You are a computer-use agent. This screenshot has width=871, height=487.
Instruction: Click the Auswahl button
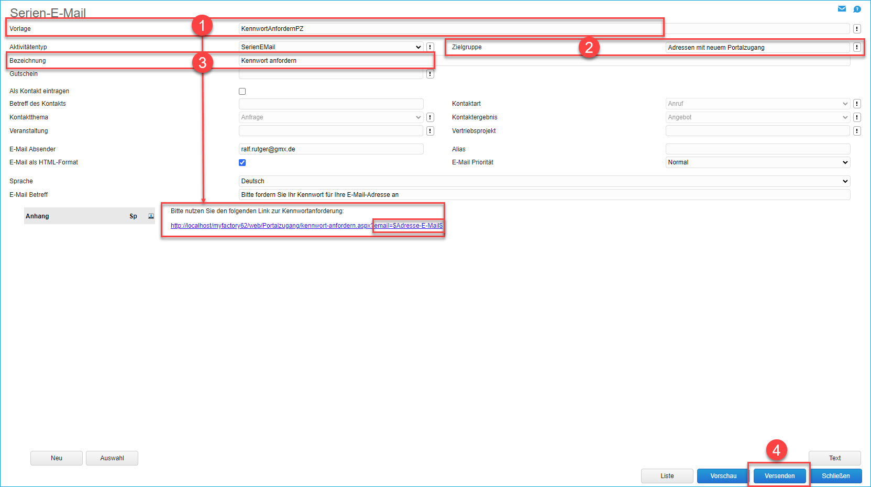tap(112, 458)
